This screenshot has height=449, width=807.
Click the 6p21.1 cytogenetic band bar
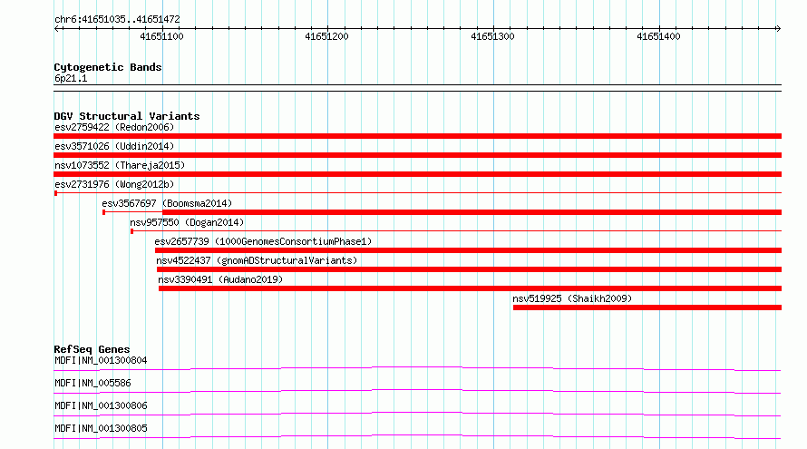(x=417, y=88)
